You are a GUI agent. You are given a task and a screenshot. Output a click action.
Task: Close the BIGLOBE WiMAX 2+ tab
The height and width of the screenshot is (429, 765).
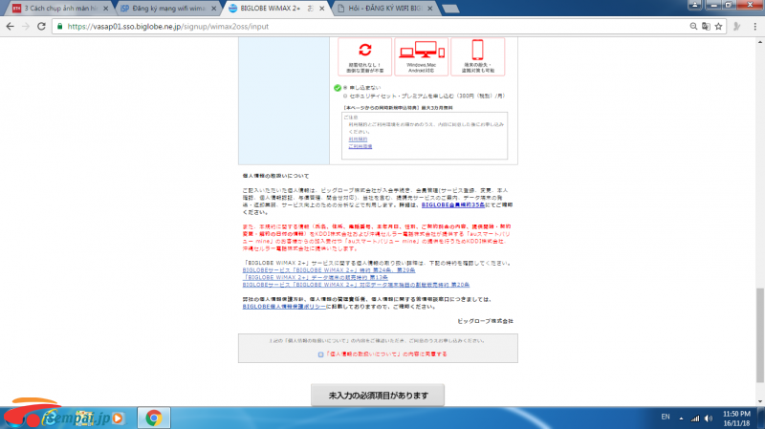click(322, 9)
